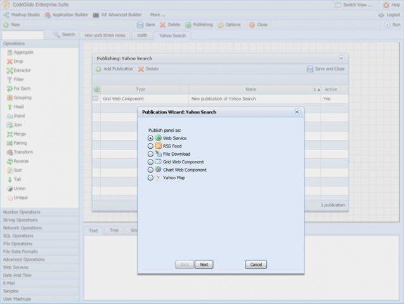
Task: Select the File Download radio option
Action: click(150, 154)
